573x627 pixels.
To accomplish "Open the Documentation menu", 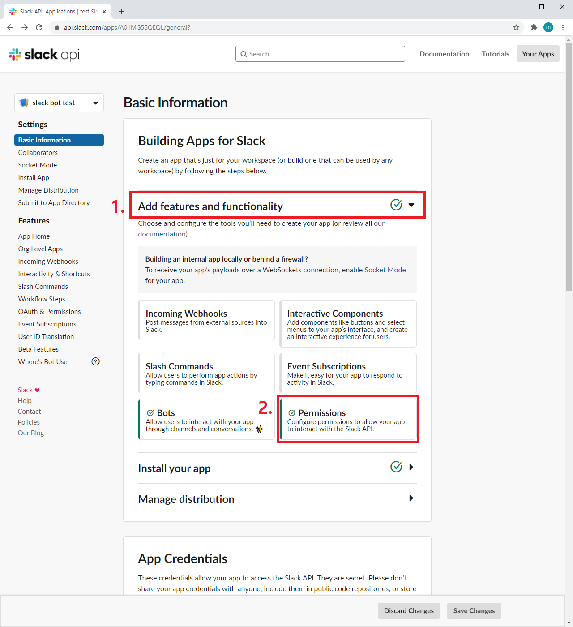I will click(444, 54).
